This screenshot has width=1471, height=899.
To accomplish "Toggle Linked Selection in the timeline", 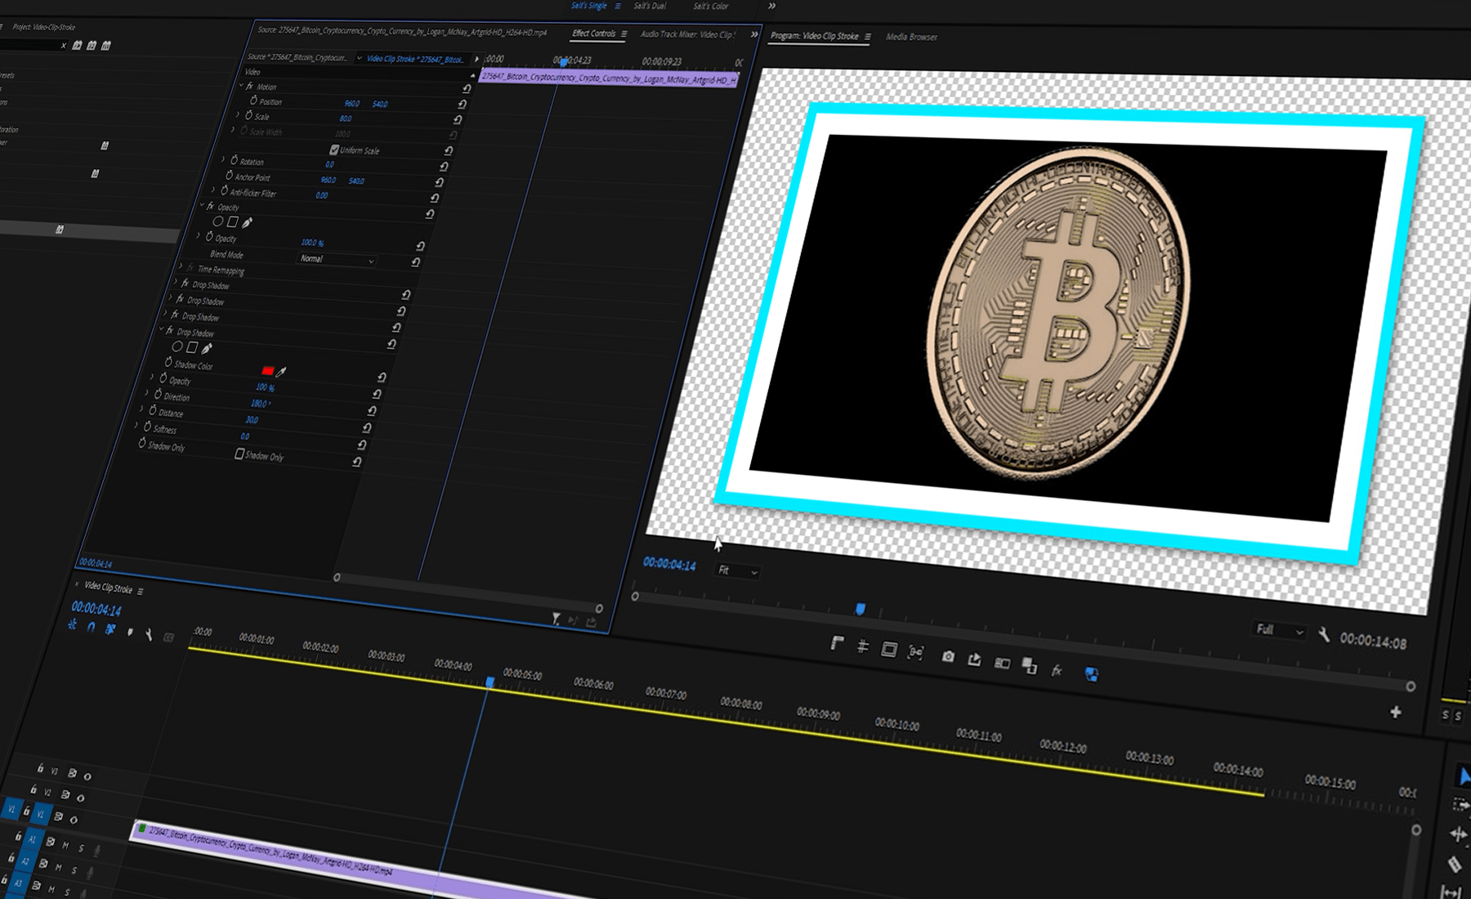I will tap(110, 629).
